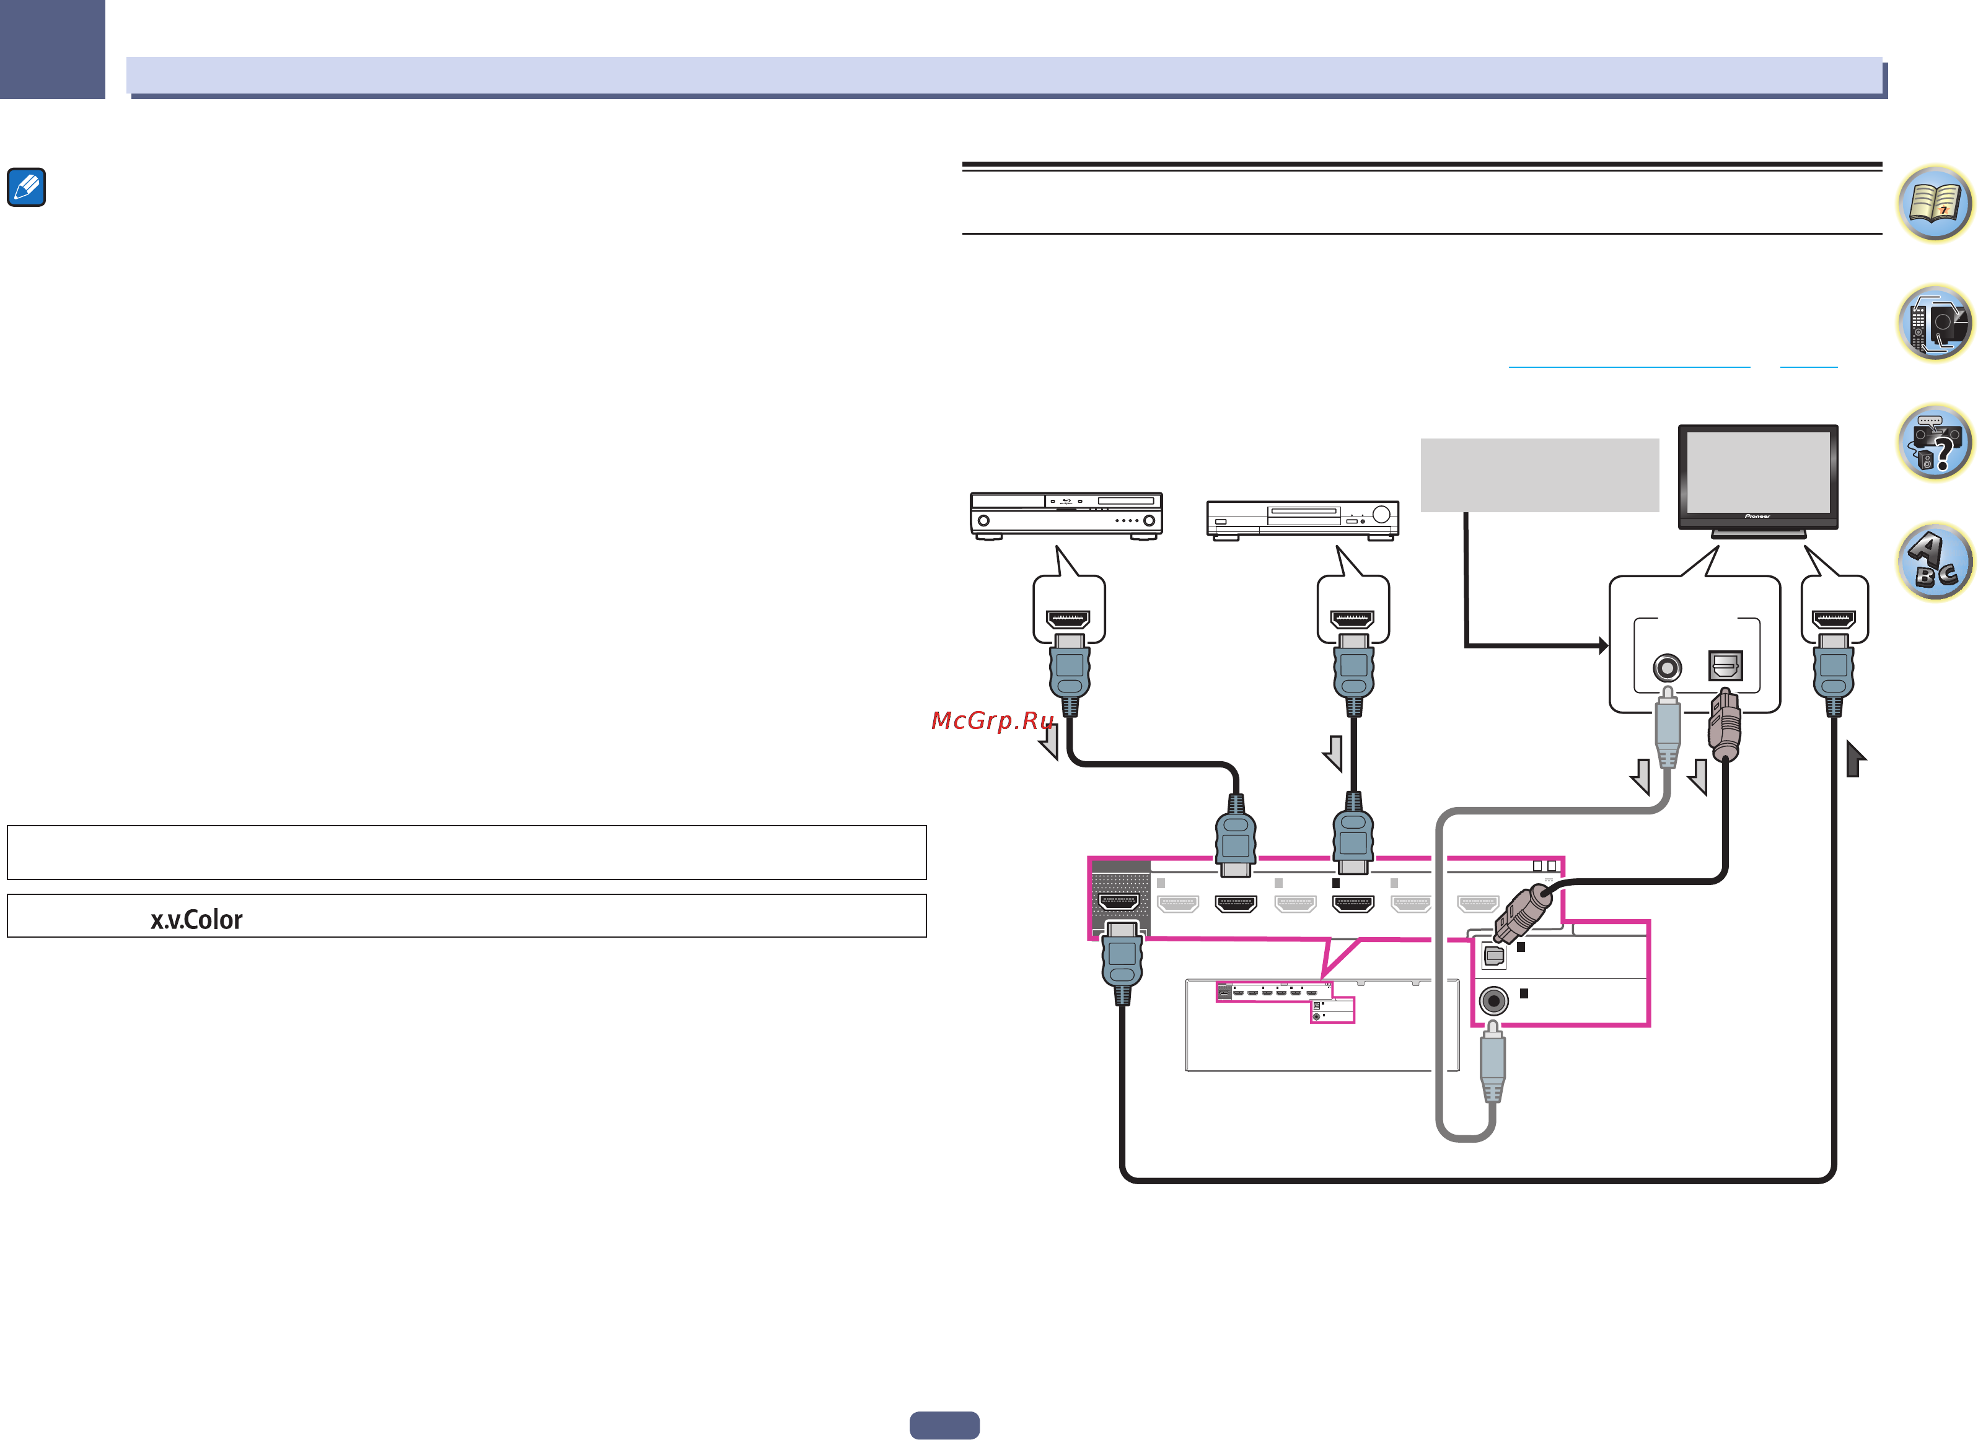Click the small receiver rear panel overview
1978x1440 pixels.
1321,1025
